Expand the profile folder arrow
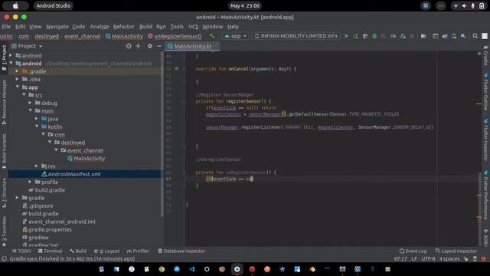490x276 pixels. coord(31,182)
